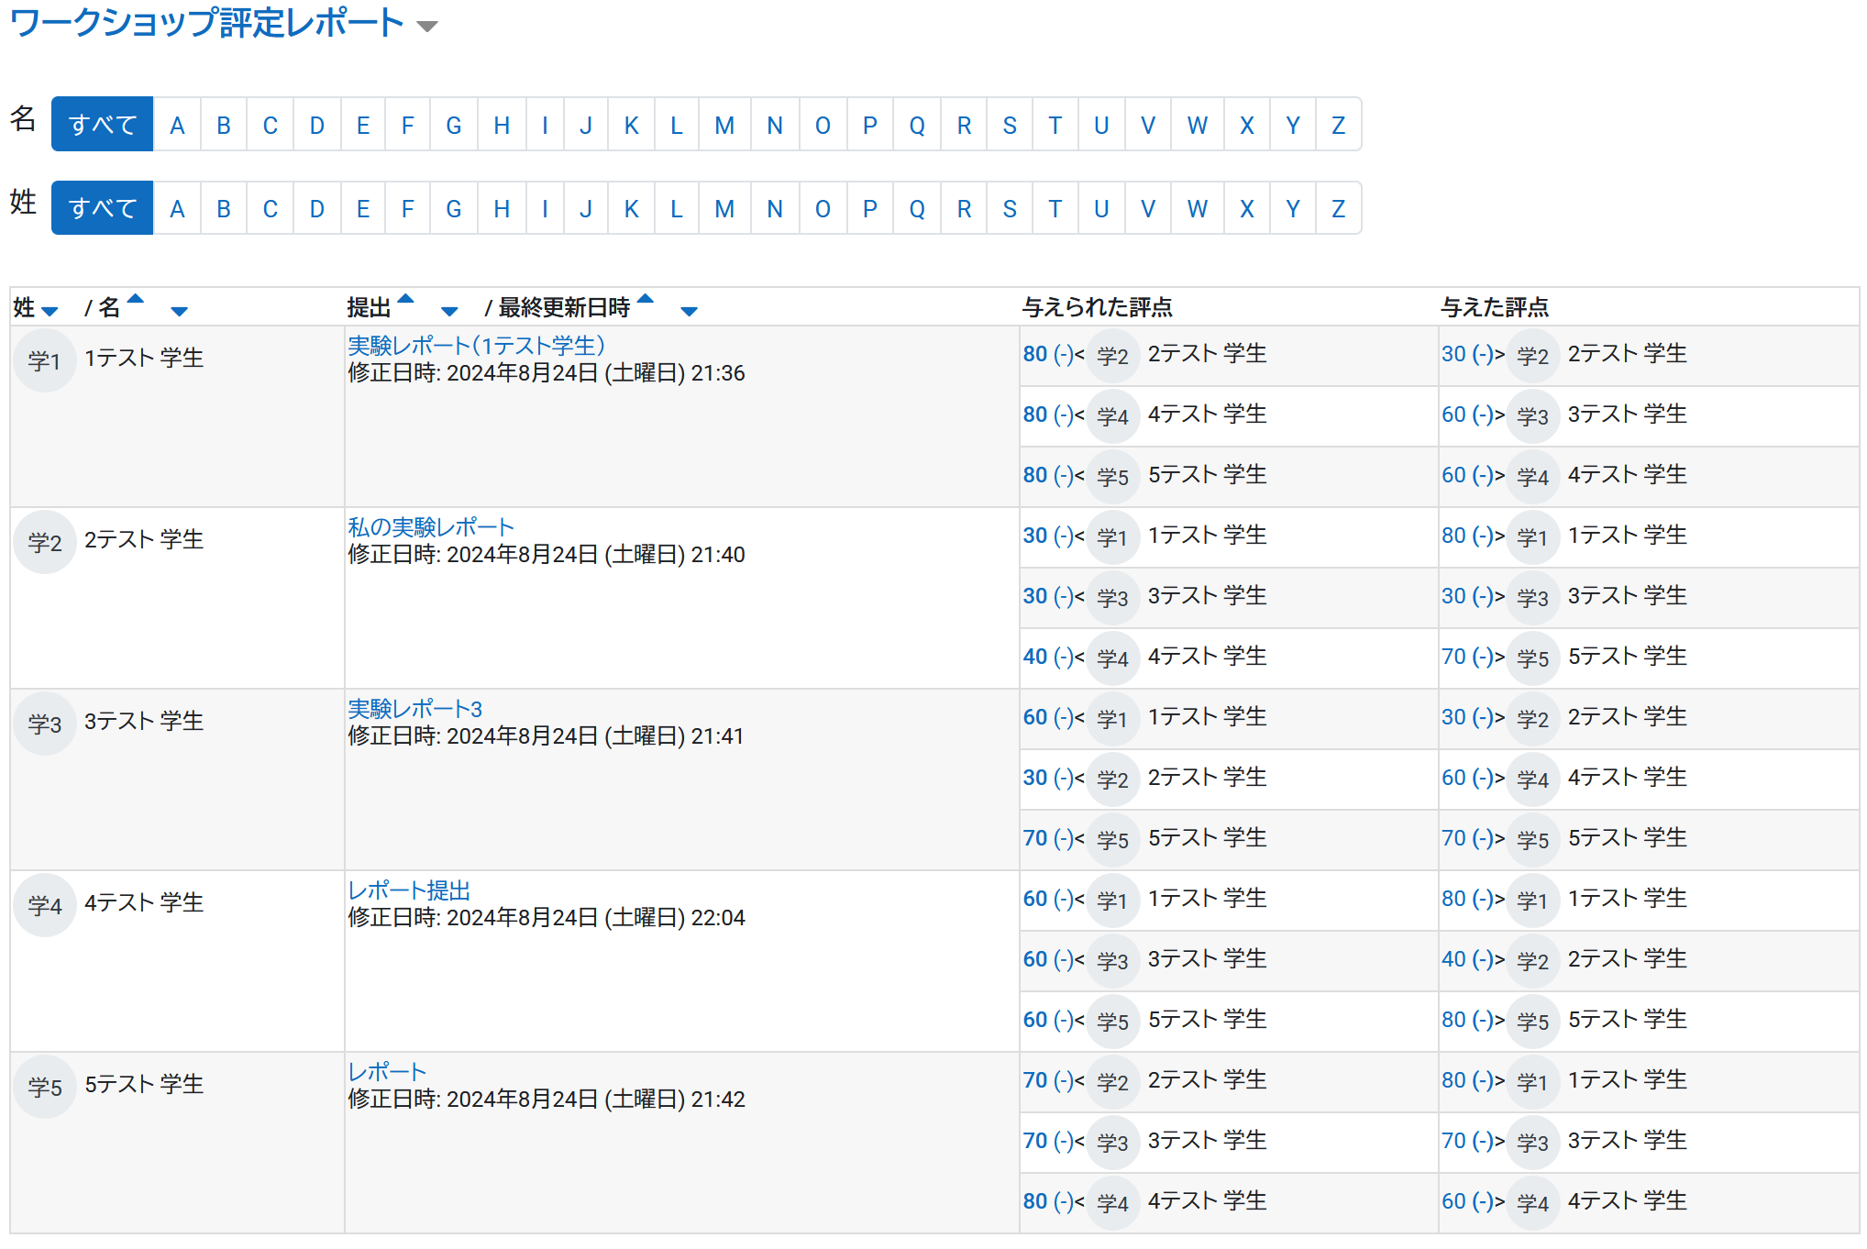The image size is (1867, 1249).
Task: Filter 名 by letter Z
Action: 1339,125
